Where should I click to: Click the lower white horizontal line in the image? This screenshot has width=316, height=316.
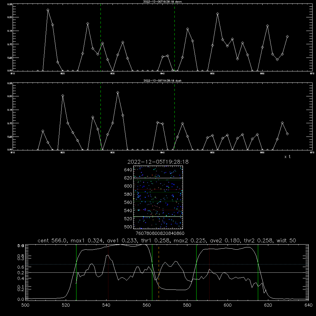pyautogui.click(x=158, y=216)
